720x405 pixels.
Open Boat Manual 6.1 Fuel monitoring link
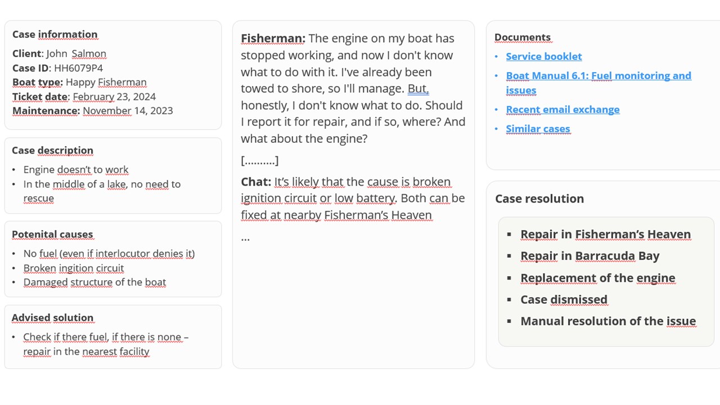click(x=598, y=83)
